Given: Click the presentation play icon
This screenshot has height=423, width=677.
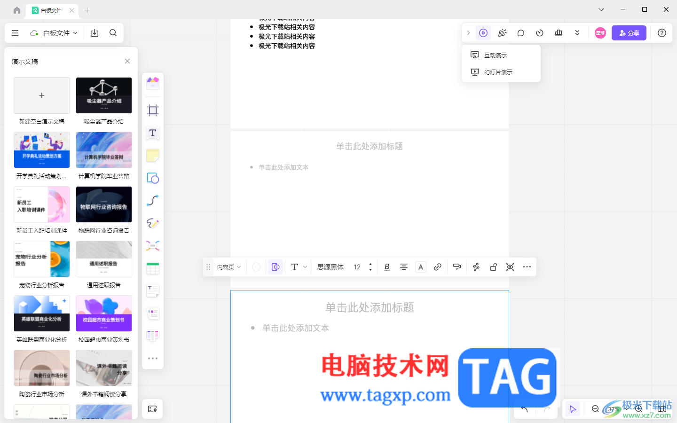Looking at the screenshot, I should (483, 33).
